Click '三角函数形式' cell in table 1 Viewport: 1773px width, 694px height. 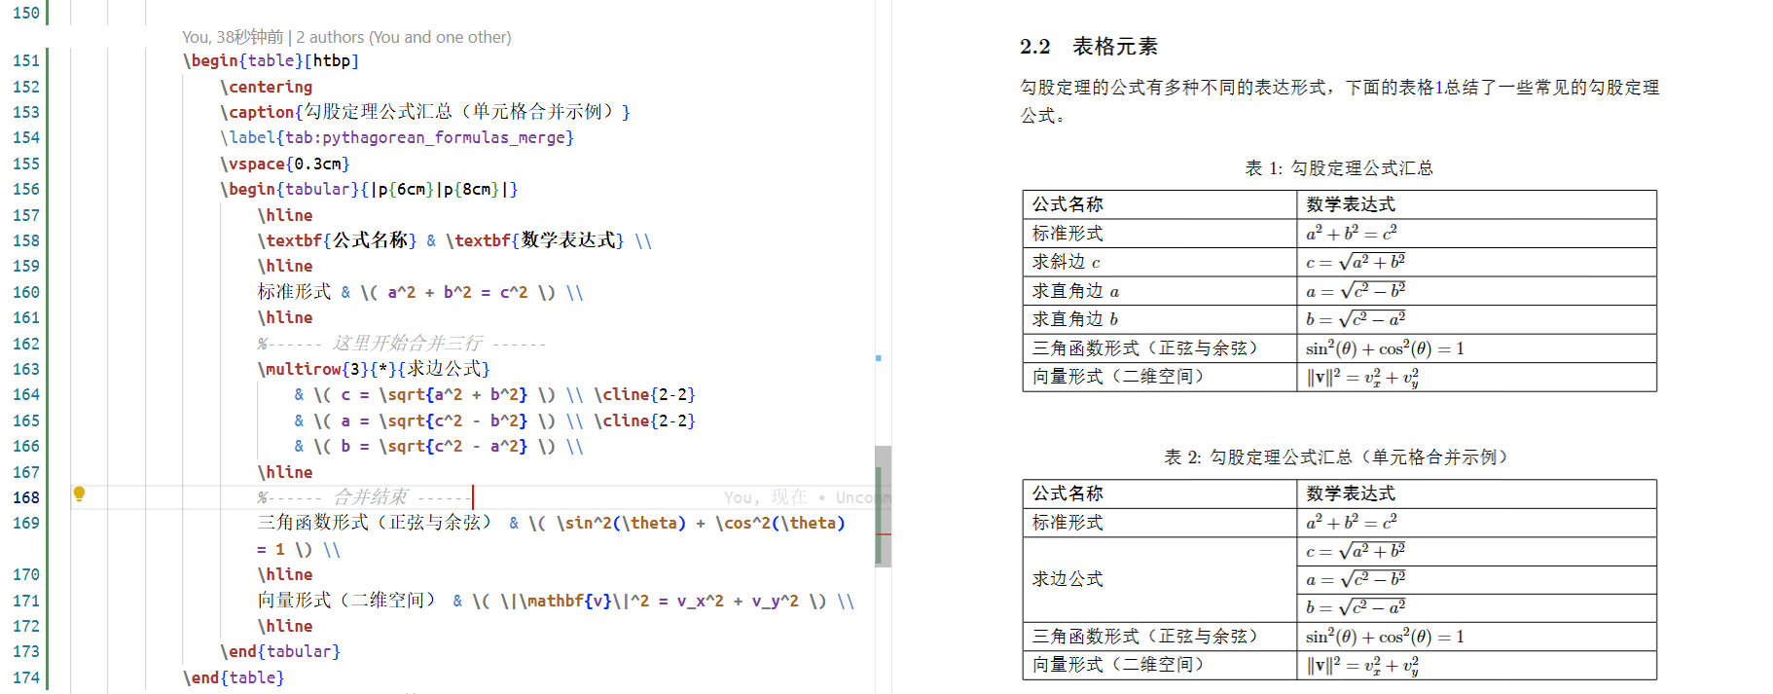point(1160,348)
